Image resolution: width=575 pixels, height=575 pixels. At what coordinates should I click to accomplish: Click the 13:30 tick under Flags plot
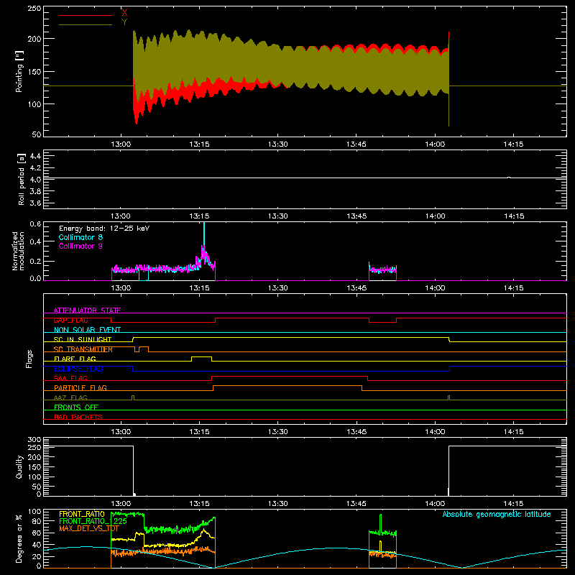pos(277,432)
